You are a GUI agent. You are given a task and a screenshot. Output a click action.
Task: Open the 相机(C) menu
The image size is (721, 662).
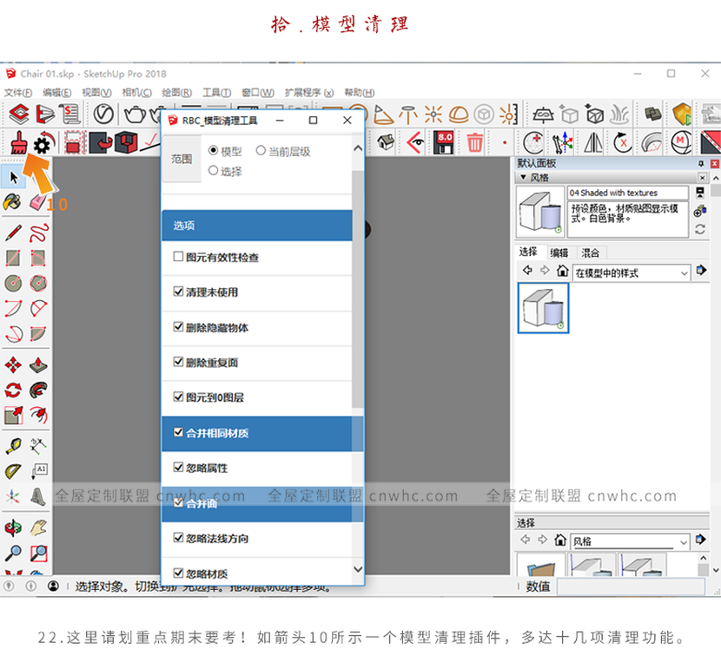click(x=136, y=93)
